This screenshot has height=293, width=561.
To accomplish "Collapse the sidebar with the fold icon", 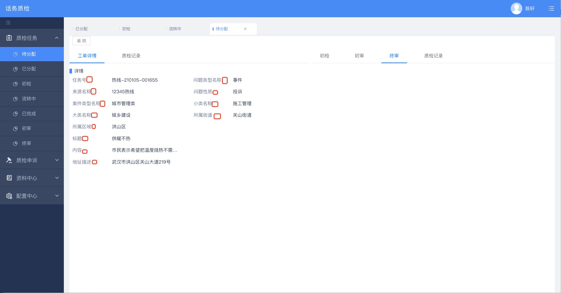I will coord(8,23).
